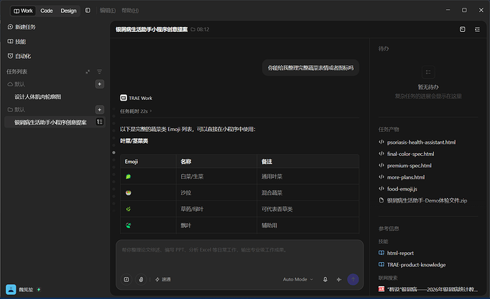Collapse the folder 默认 task group

click(x=16, y=109)
